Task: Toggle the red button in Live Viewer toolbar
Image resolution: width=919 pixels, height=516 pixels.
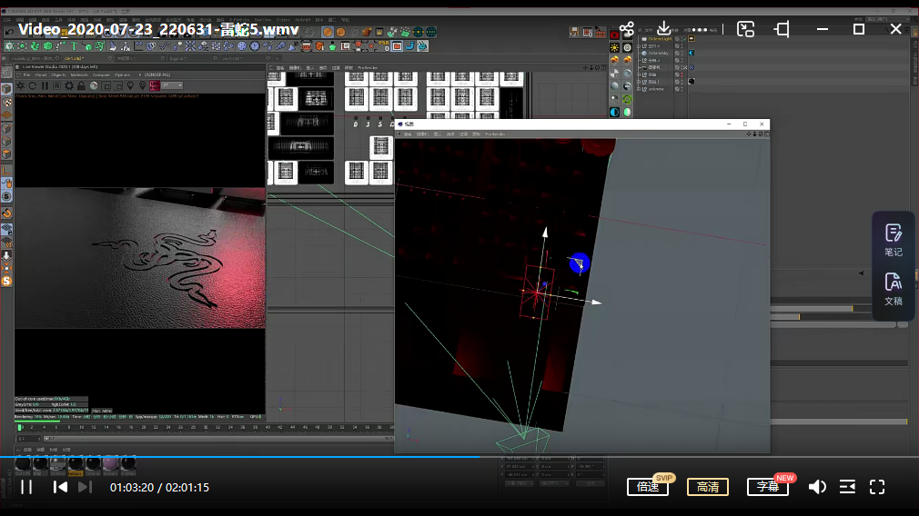Action: pos(155,85)
